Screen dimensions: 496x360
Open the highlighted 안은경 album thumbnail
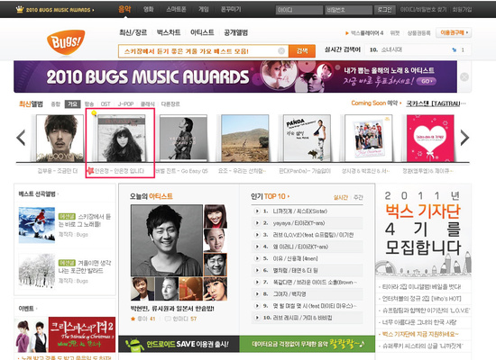click(x=121, y=138)
